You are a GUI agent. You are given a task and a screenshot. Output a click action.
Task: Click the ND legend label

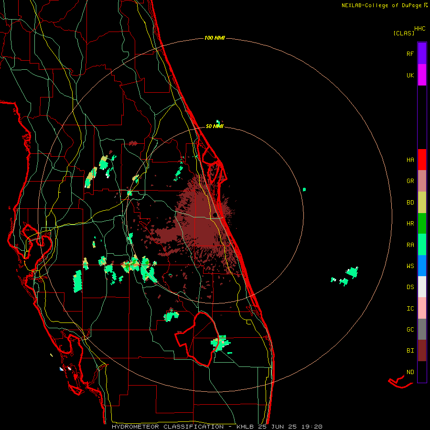click(410, 372)
